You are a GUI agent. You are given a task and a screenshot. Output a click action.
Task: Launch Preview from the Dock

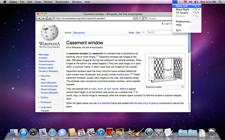pos(91,132)
